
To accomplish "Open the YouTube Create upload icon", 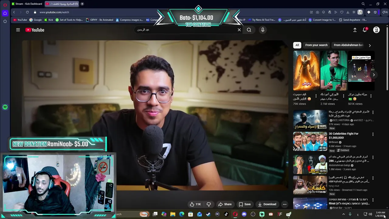I will pos(355,30).
